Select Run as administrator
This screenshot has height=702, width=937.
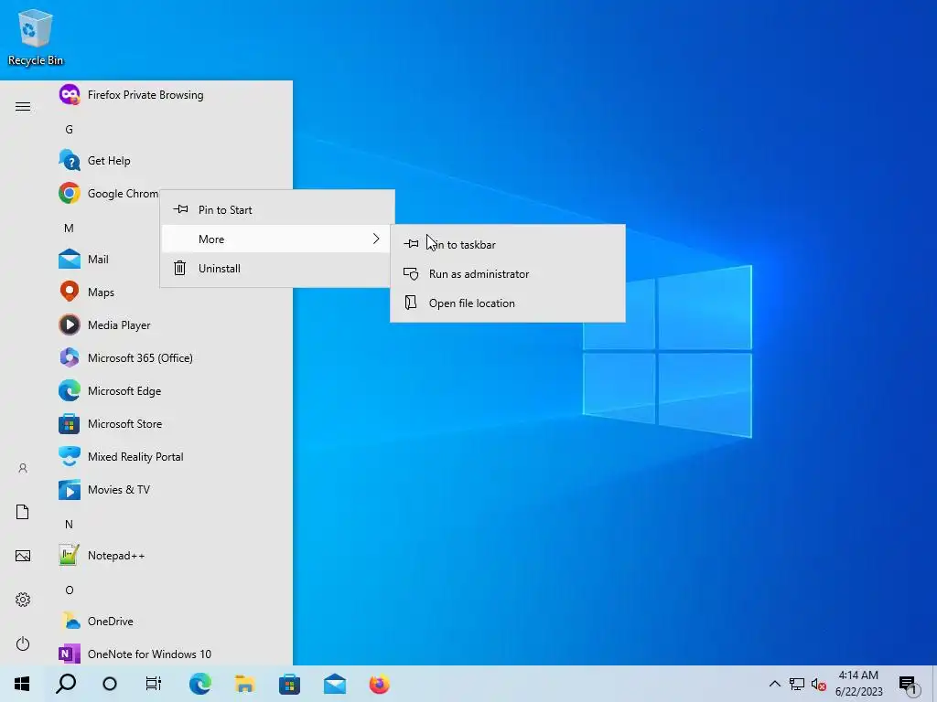pos(508,273)
